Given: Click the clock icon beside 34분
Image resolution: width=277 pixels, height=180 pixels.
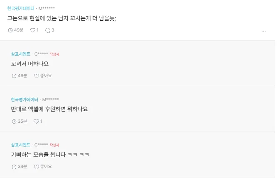Looking at the screenshot, I should click(14, 167).
